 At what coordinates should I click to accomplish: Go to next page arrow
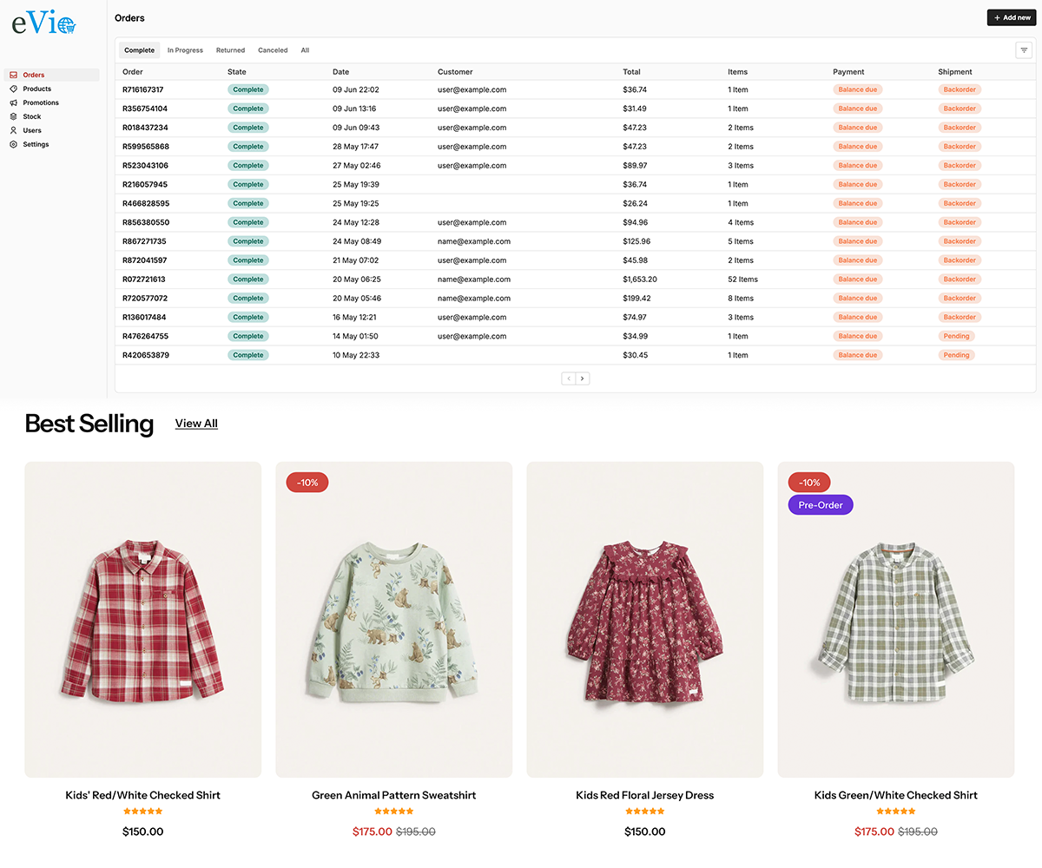(x=583, y=378)
